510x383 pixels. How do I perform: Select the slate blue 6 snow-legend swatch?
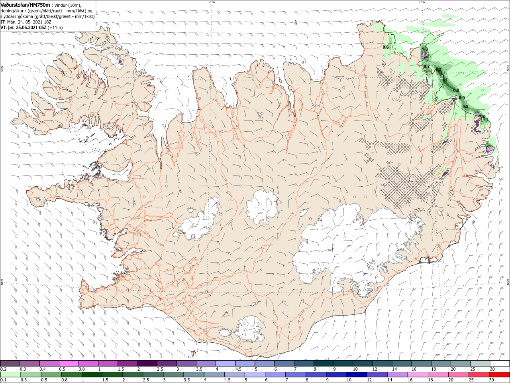coord(284,363)
